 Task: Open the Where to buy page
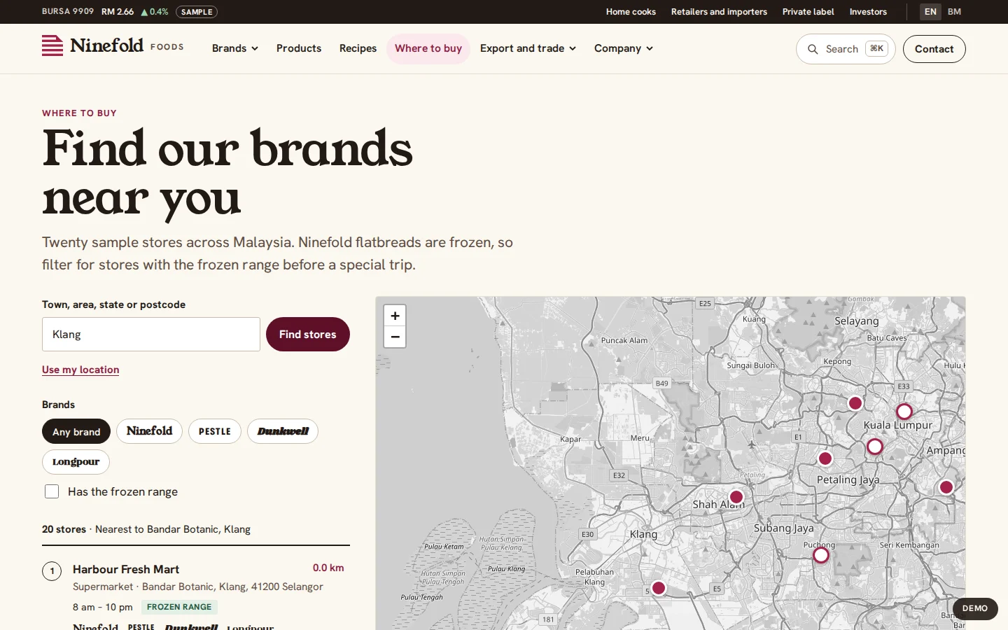pyautogui.click(x=428, y=48)
